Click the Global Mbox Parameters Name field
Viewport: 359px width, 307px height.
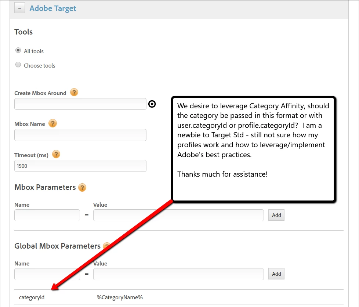pos(47,274)
